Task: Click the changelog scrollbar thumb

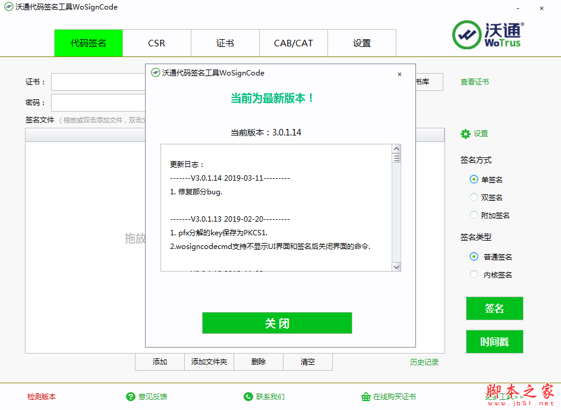Action: click(396, 158)
